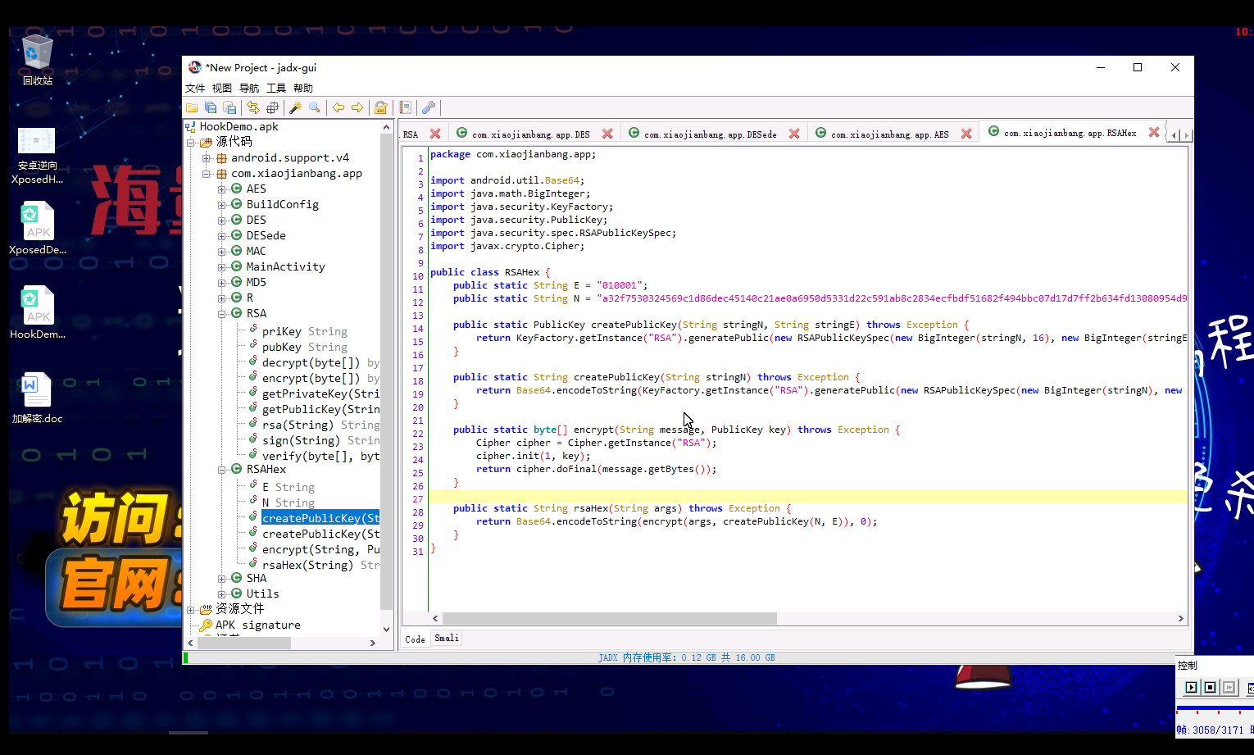The width and height of the screenshot is (1254, 755).
Task: Open the 回收站 desktop icon
Action: [37, 60]
